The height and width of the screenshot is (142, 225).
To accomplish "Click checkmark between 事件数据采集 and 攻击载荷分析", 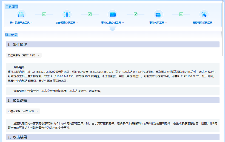I will pyautogui.click(x=44, y=14).
